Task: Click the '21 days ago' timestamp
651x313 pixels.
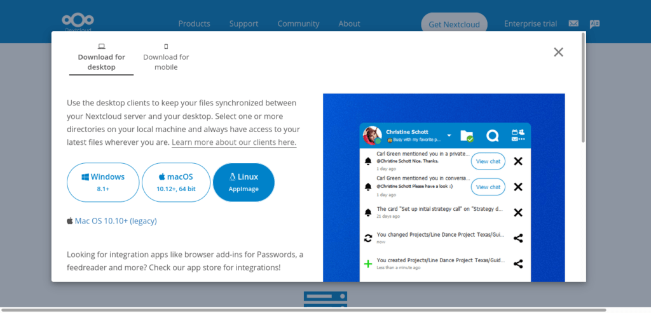Action: pos(388,216)
